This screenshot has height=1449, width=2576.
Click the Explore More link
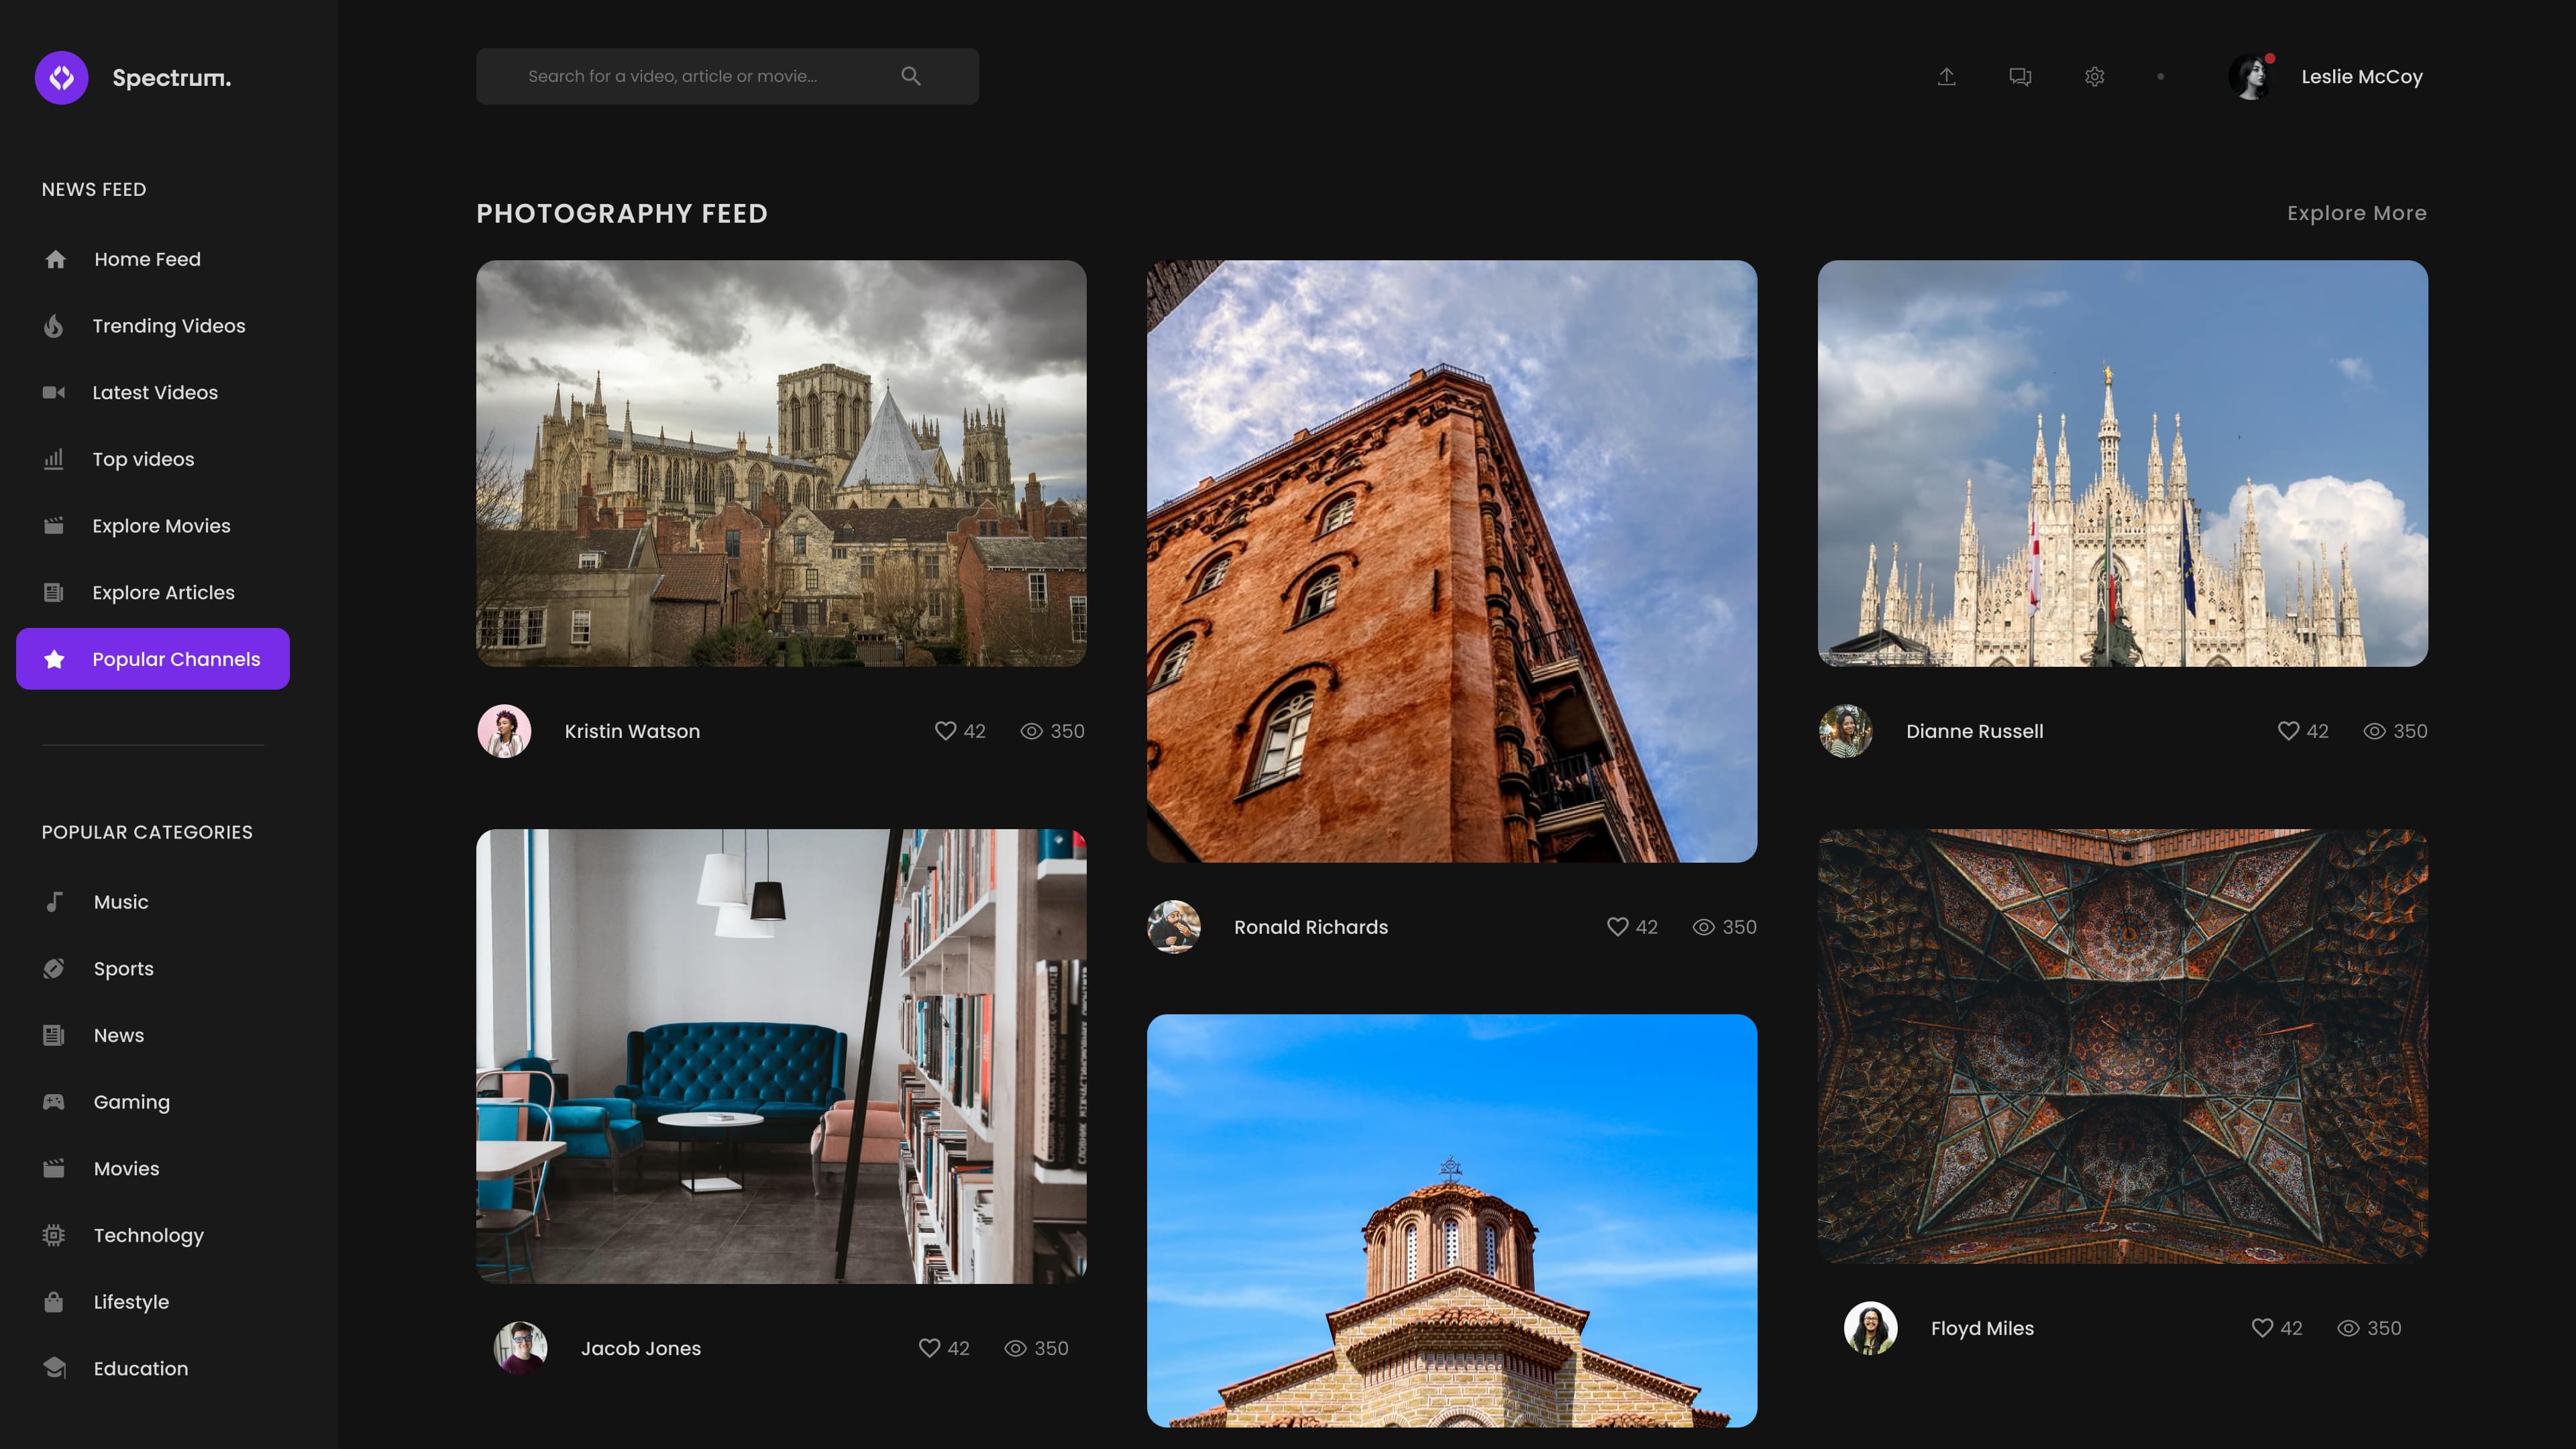[2356, 213]
